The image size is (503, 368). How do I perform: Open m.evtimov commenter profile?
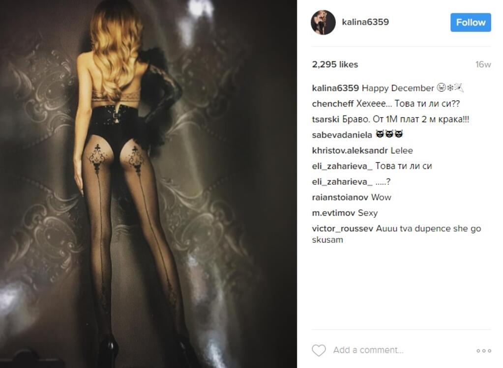point(333,213)
